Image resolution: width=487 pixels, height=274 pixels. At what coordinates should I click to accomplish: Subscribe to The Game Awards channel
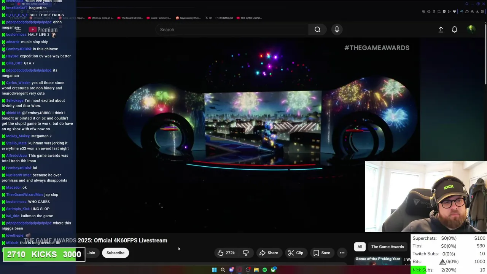coord(115,253)
